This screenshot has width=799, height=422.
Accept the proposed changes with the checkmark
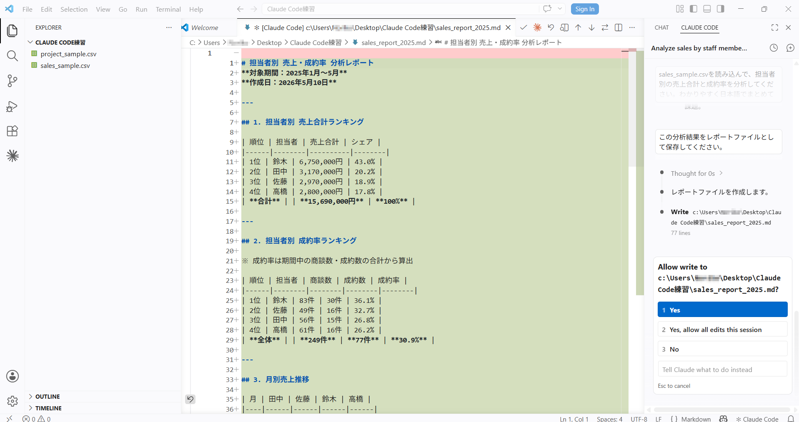coord(523,27)
